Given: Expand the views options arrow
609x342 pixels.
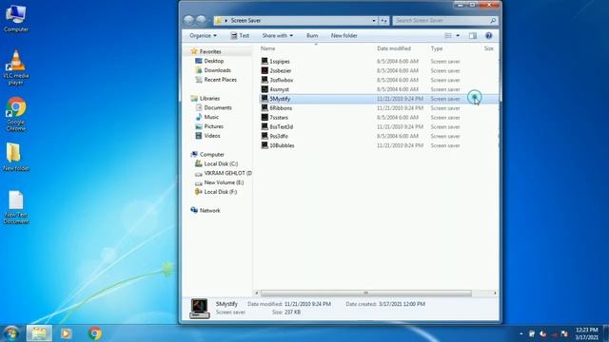Looking at the screenshot, I should (458, 36).
